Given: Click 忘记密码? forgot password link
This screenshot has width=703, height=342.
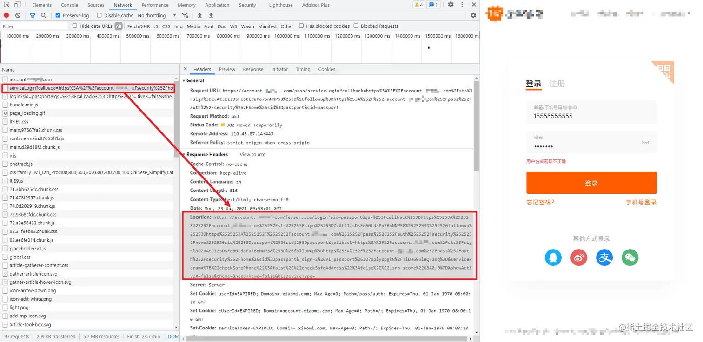Looking at the screenshot, I should (x=540, y=203).
